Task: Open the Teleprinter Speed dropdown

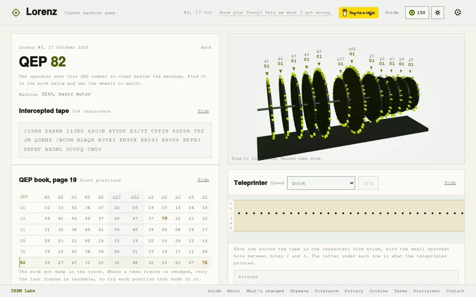Action: (321, 183)
